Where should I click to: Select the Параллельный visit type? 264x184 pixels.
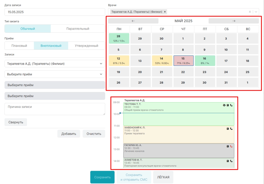tap(78, 29)
